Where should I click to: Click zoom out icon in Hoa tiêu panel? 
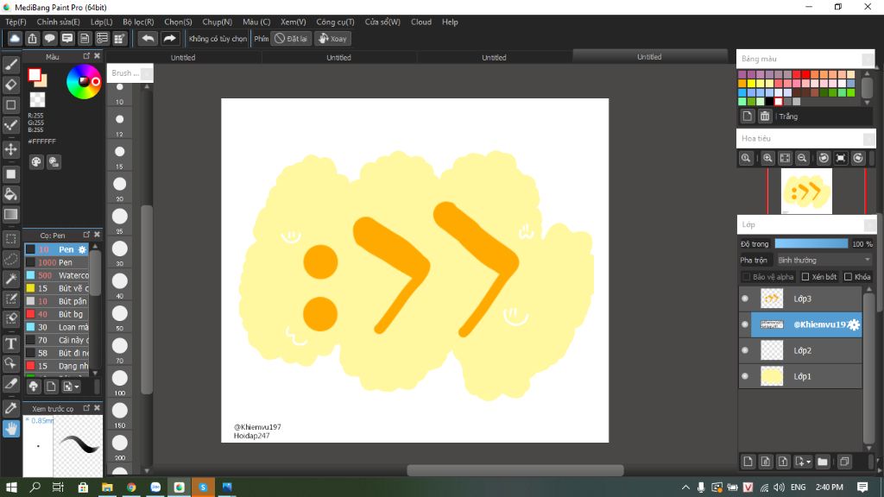click(x=802, y=159)
